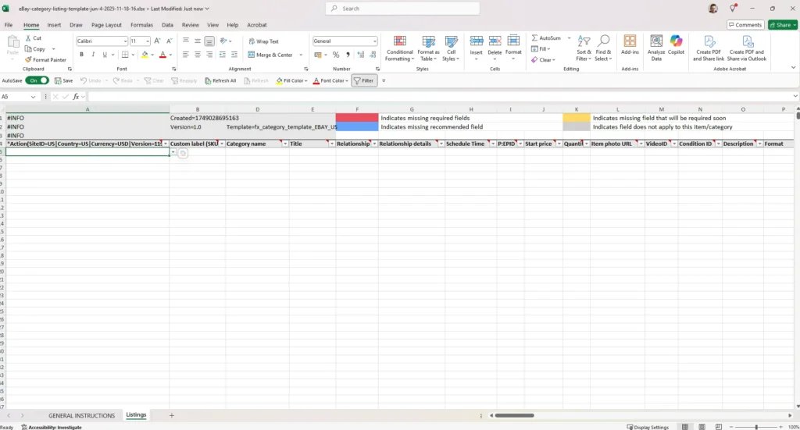
Task: Click Accessibility: Investigate in status bar
Action: 52,427
